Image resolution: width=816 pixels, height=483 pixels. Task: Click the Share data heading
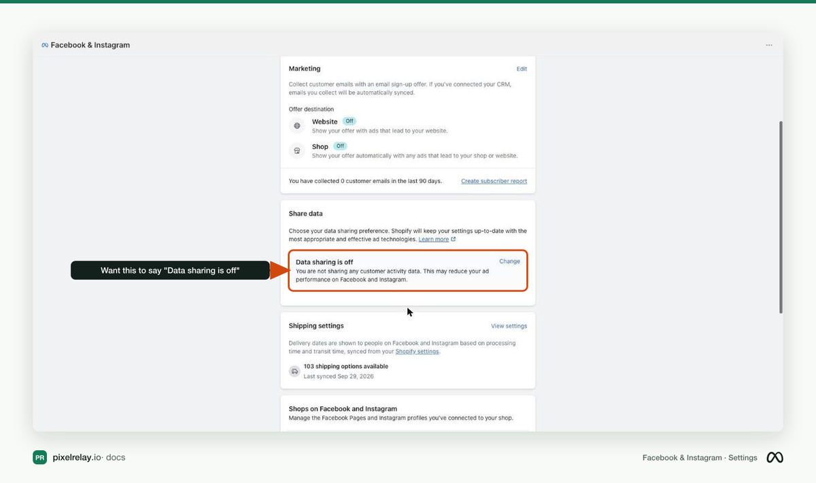tap(306, 214)
